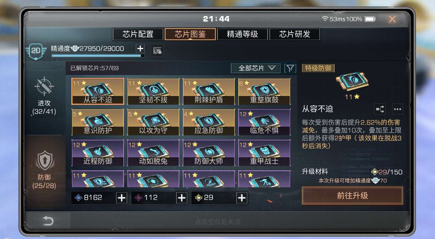This screenshot has width=435, height=239.
Task: Close the panel with the X
Action: pos(392,19)
